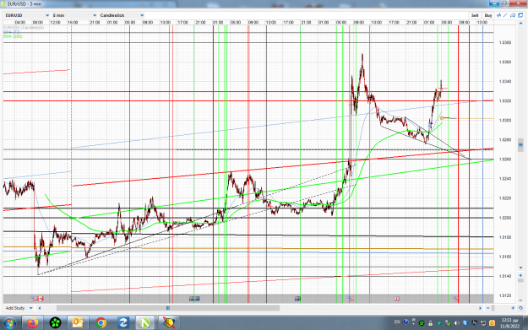
Task: Open the 5 min timeframe dropdown
Action: click(x=74, y=15)
